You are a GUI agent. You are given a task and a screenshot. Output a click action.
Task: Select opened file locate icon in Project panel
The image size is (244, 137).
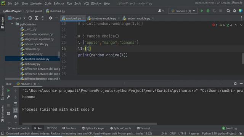point(30,18)
